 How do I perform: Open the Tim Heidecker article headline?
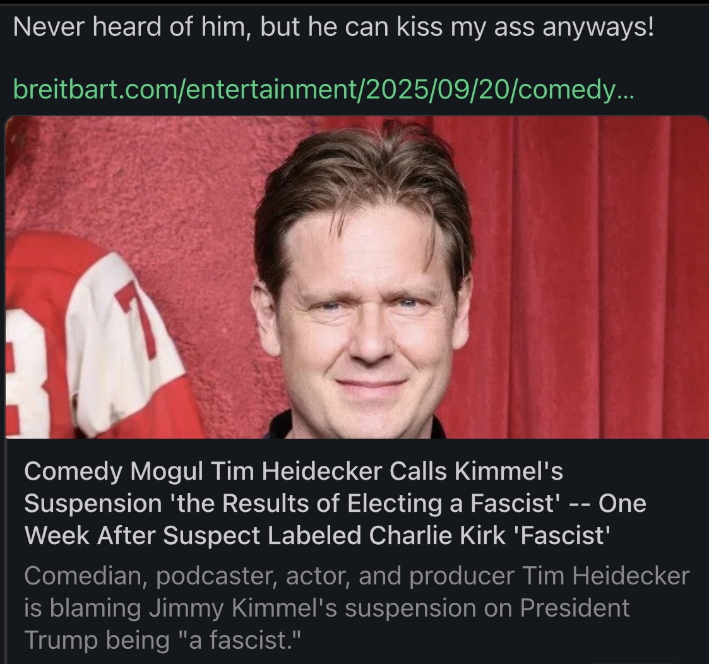pyautogui.click(x=335, y=503)
